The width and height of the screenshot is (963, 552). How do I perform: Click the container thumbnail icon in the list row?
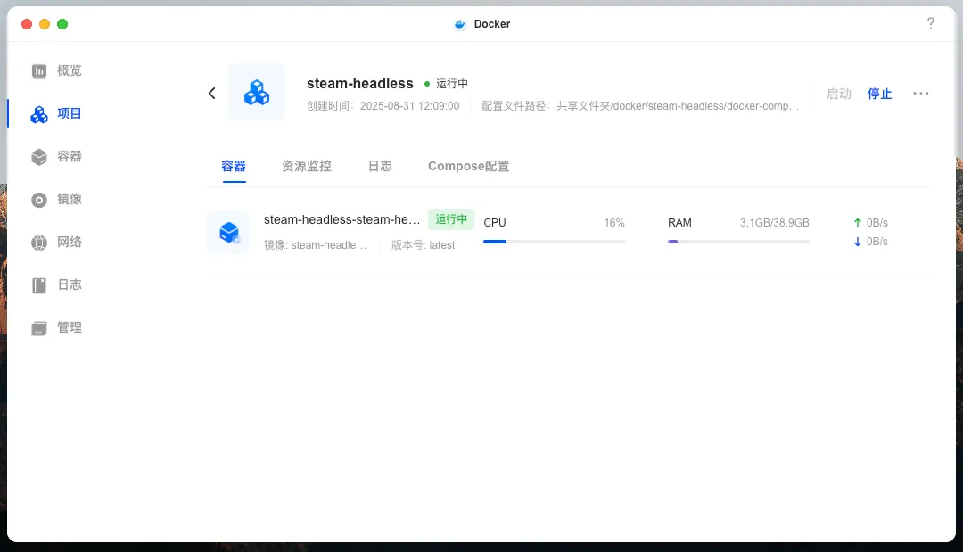pyautogui.click(x=228, y=232)
